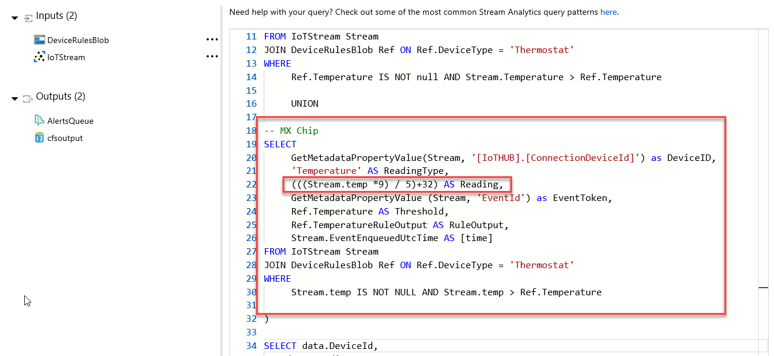Open the ellipsis menu for IoTStream

pos(212,57)
